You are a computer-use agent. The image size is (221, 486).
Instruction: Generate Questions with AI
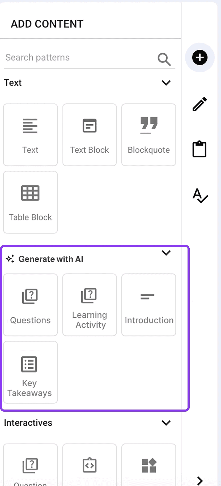[30, 305]
